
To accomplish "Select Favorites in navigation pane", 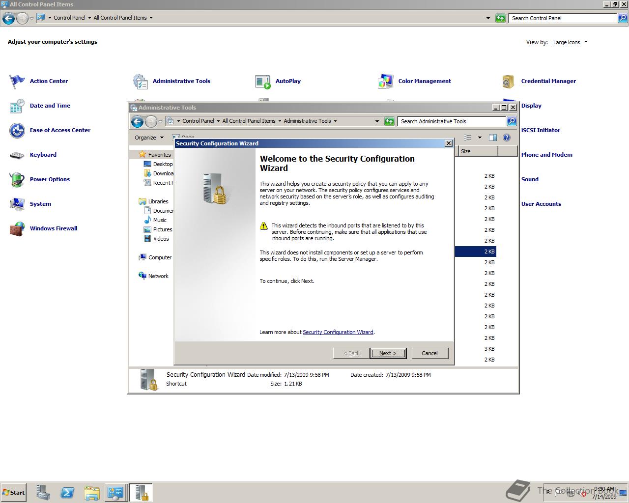I will (x=159, y=155).
